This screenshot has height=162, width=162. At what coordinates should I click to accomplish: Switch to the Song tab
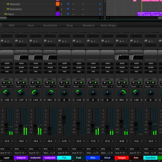[x=69, y=26]
